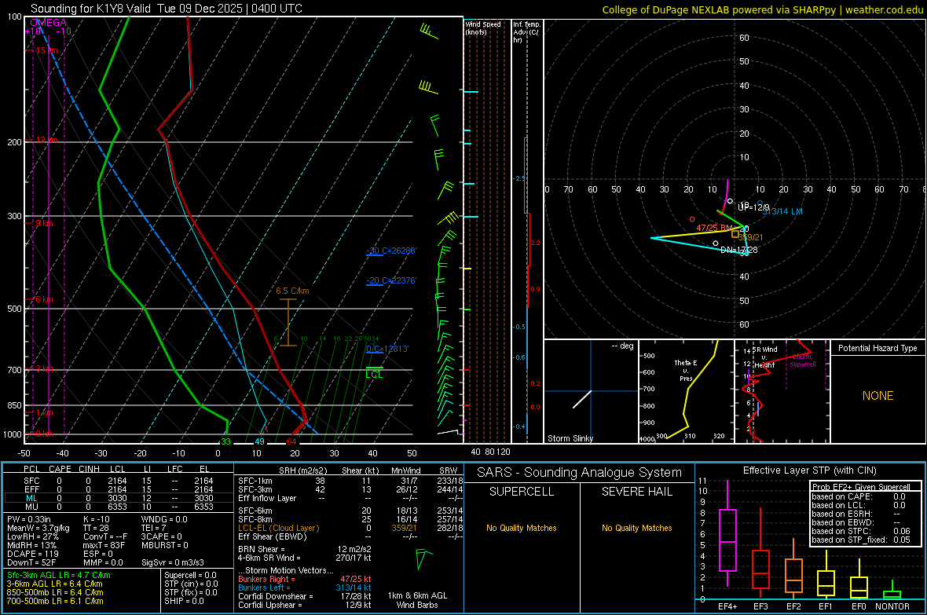Select the LCL-EL (Cloud Layer) row
Screen dimensions: 927x615
(x=350, y=528)
